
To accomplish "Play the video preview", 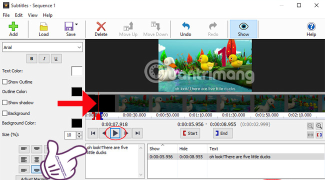I will pos(115,133).
